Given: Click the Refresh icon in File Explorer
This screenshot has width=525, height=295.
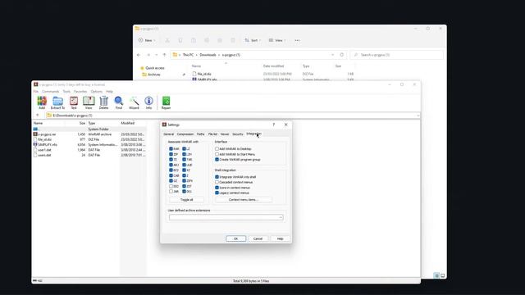Looking at the screenshot, I should pos(342,55).
